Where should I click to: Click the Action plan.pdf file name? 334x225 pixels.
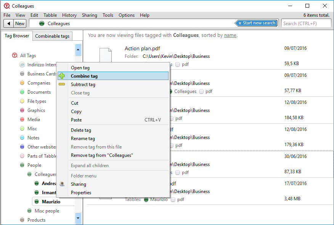tap(142, 48)
